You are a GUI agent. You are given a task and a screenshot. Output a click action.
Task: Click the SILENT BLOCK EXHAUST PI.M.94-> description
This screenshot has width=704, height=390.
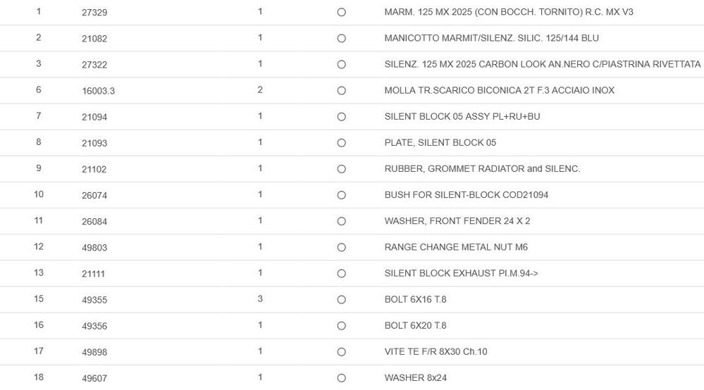click(461, 273)
